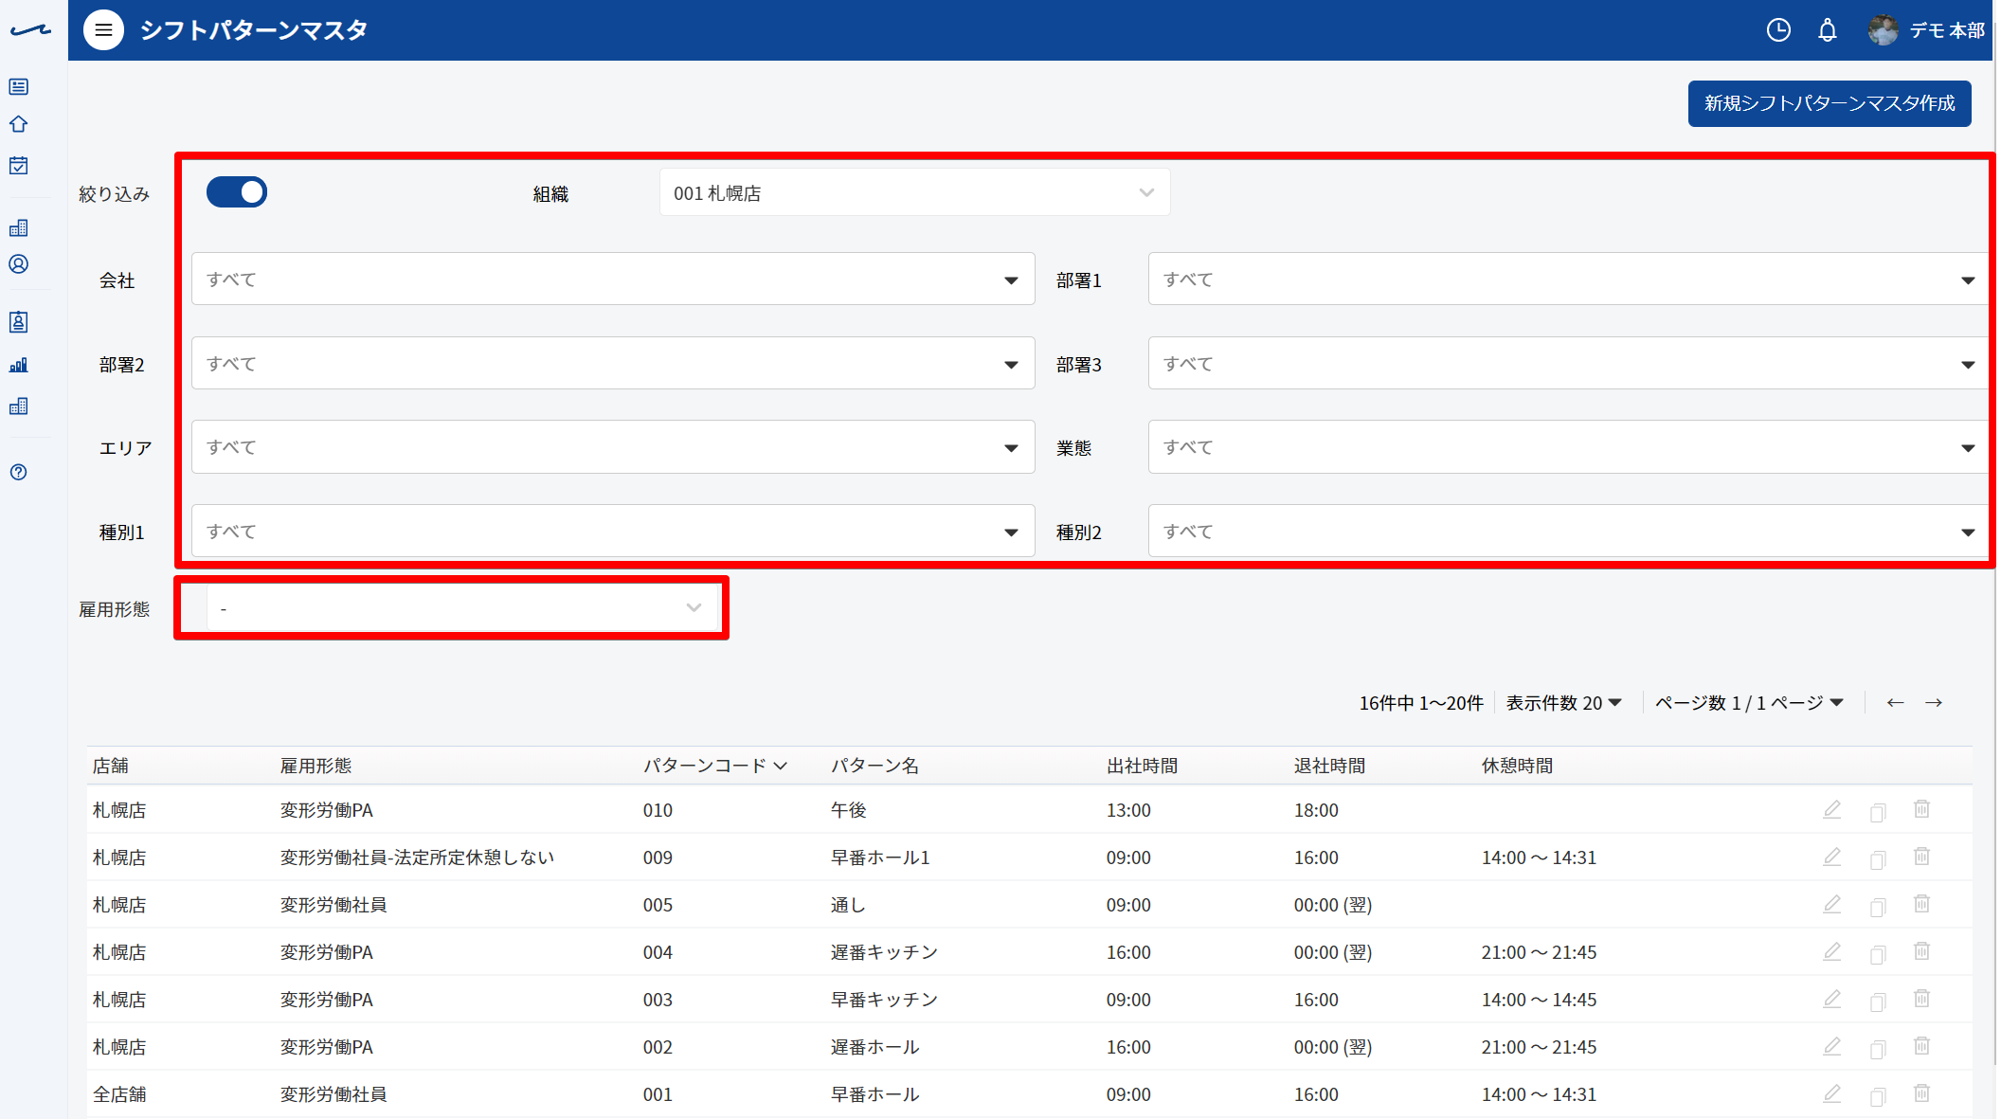Change 表示件数 20 display count
Viewport: 2001px width, 1119px height.
pos(1564,703)
